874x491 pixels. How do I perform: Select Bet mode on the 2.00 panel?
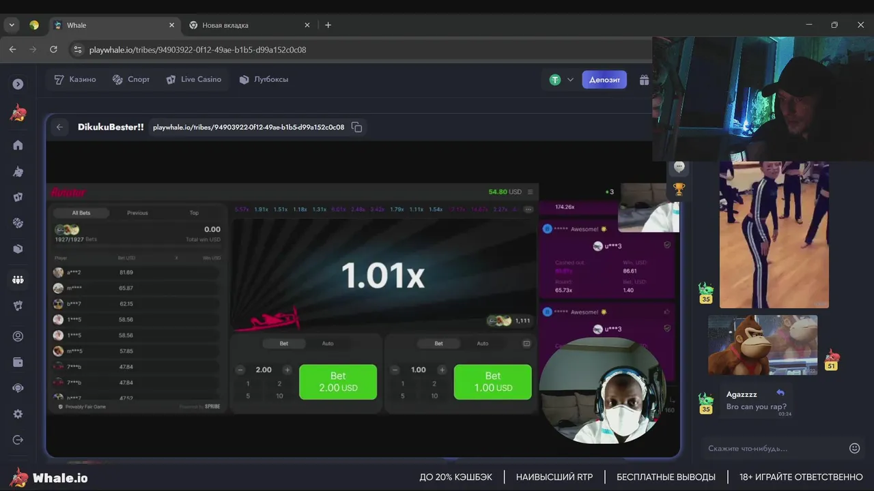click(284, 344)
